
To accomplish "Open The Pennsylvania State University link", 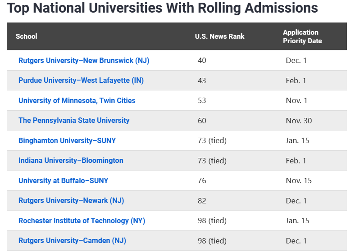I will click(74, 121).
